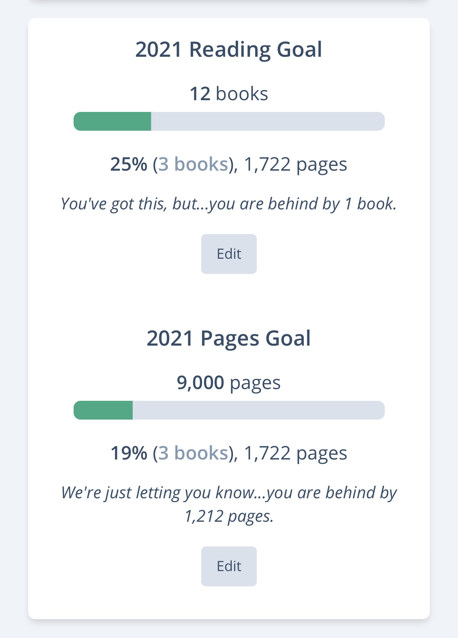Viewport: 458px width, 638px height.
Task: Click gray unfilled part of Pages Goal bar
Action: pyautogui.click(x=258, y=410)
